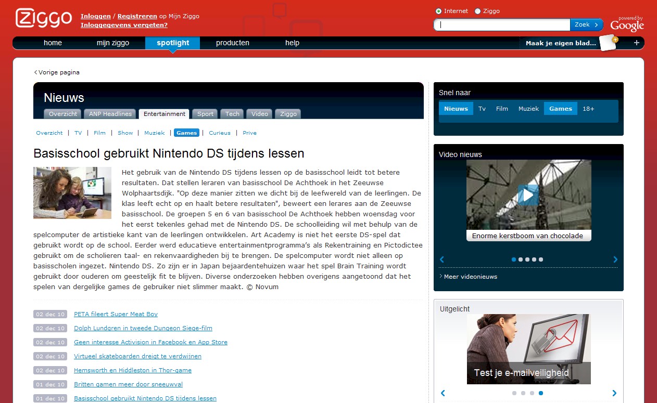This screenshot has height=403, width=657.
Task: Click Nieuws in Snel naar panel
Action: coord(456,109)
